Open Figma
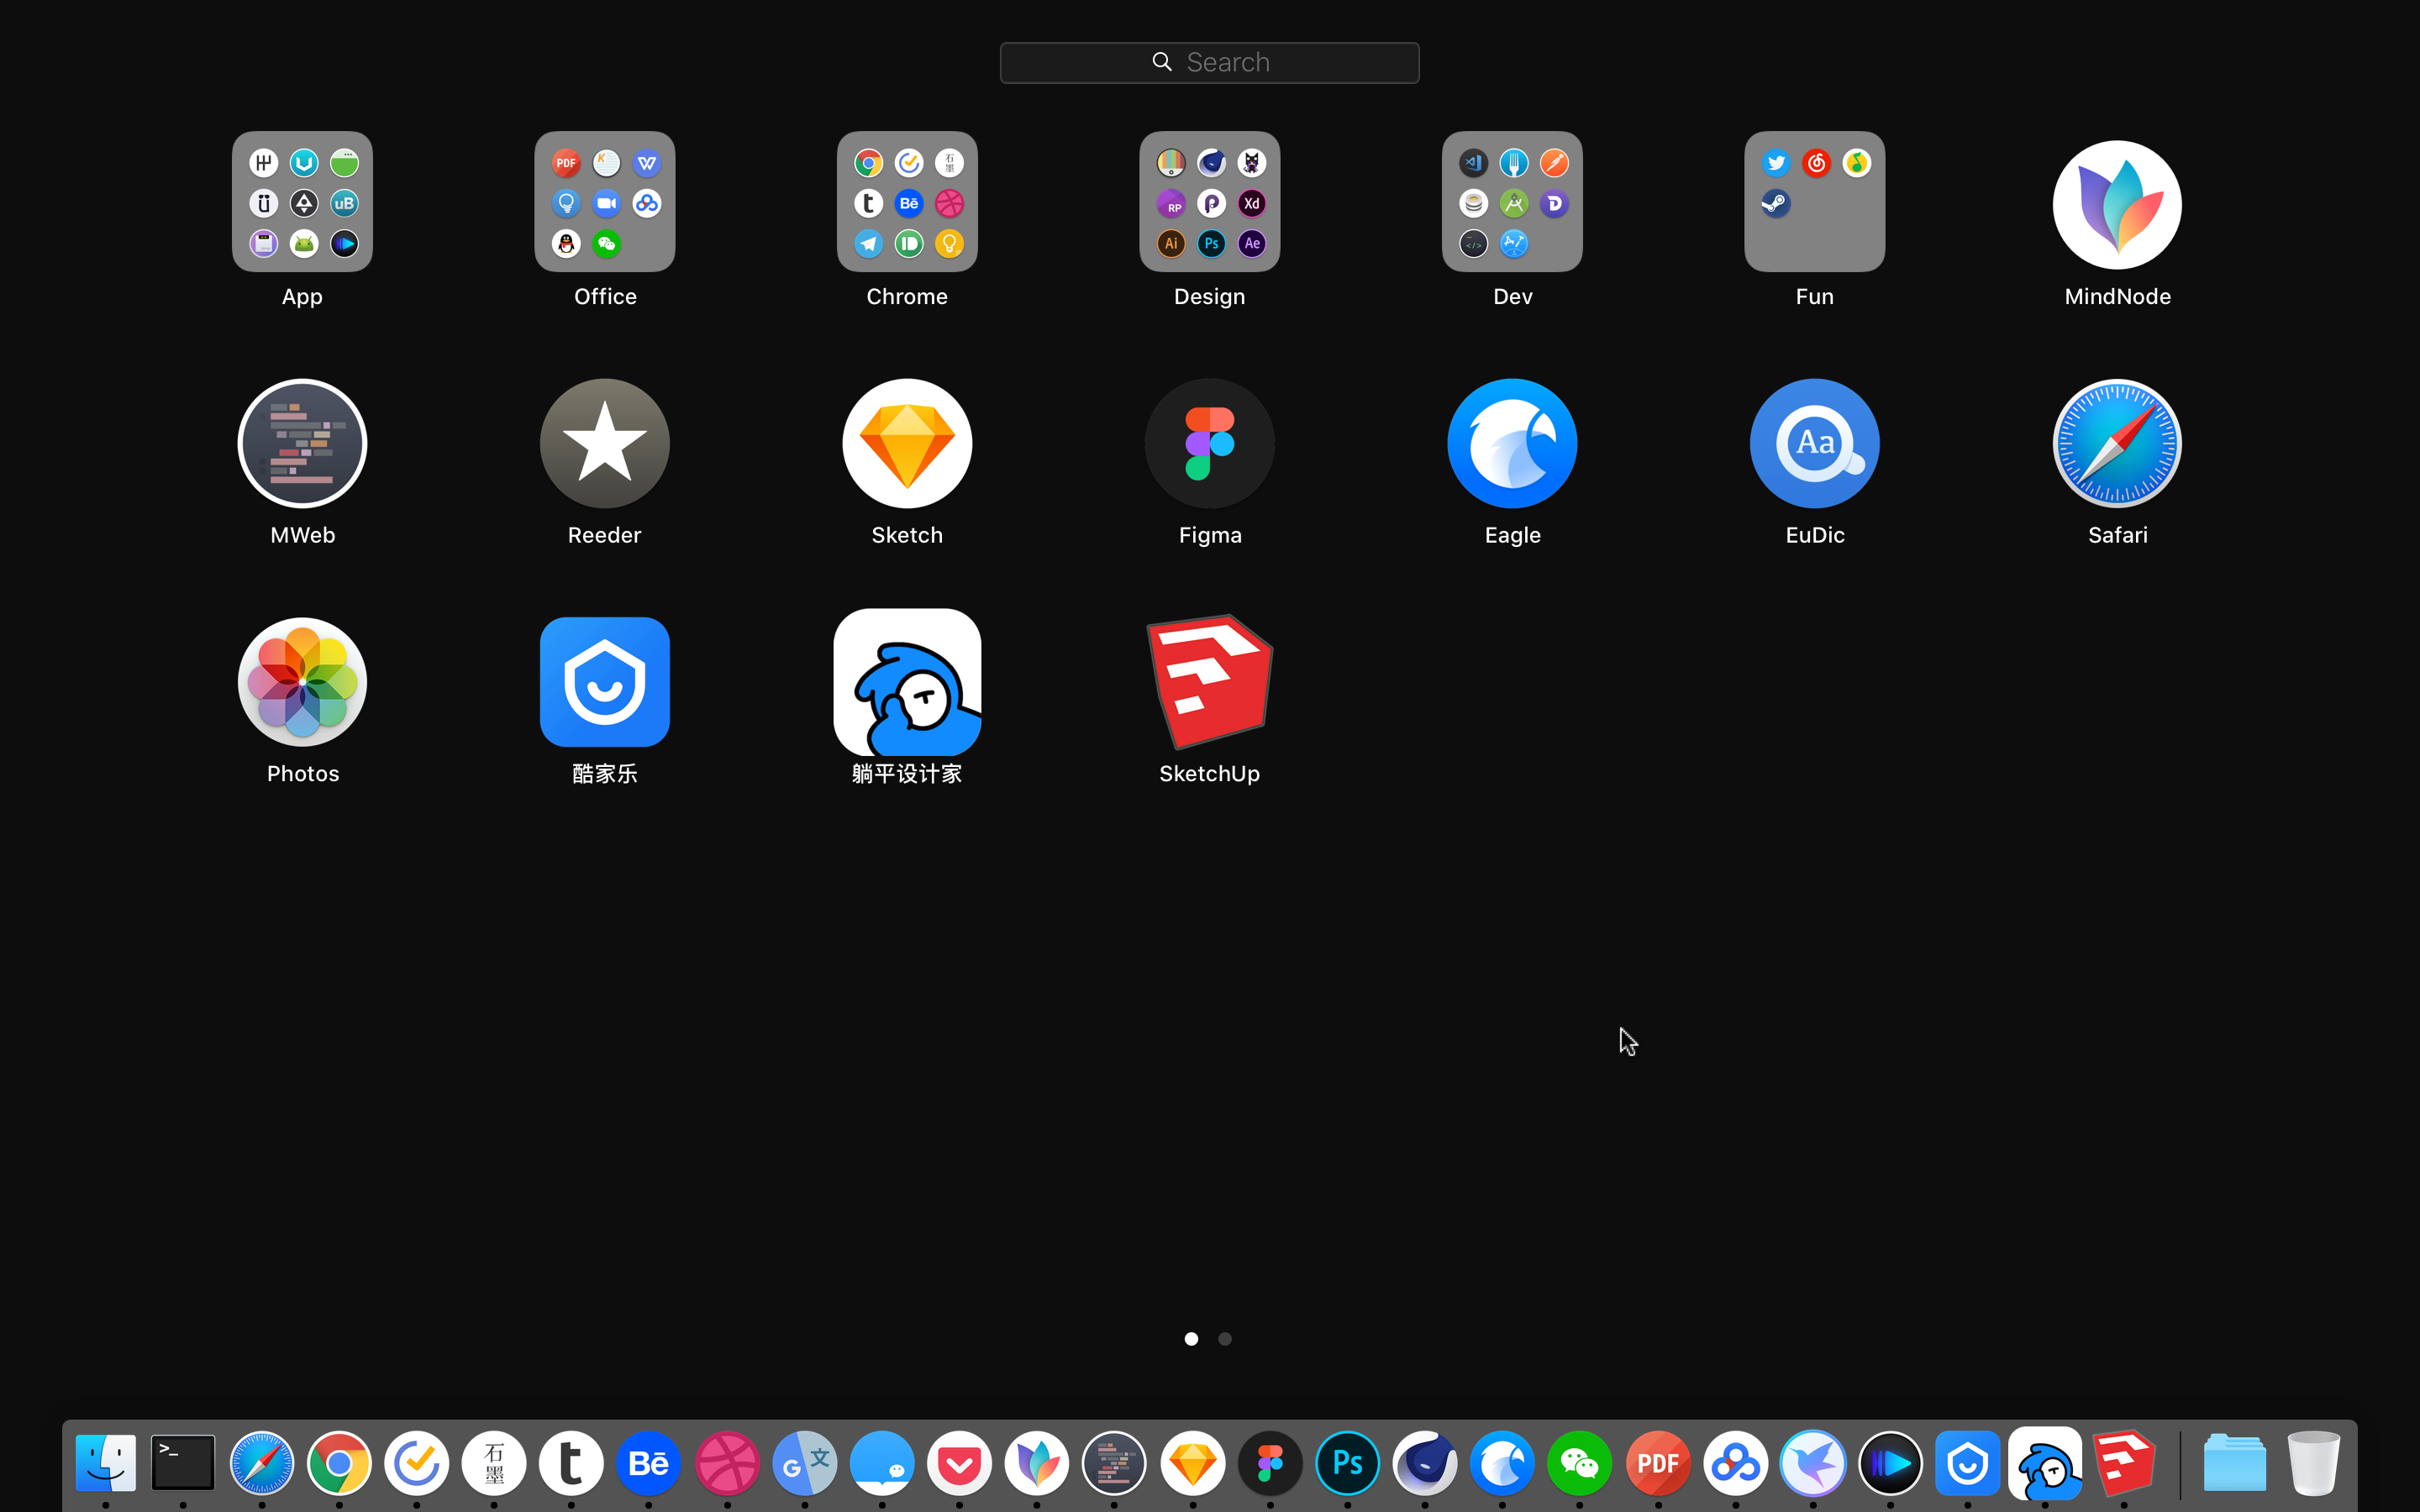 [x=1209, y=443]
